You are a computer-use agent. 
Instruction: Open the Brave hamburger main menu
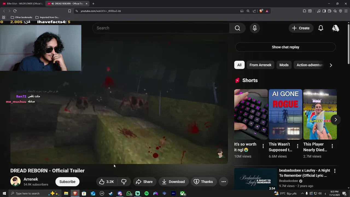coord(346,11)
